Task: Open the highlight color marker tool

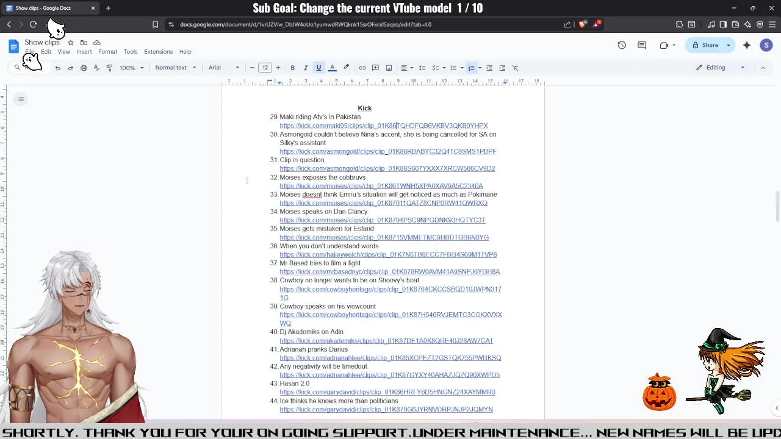Action: tap(346, 68)
